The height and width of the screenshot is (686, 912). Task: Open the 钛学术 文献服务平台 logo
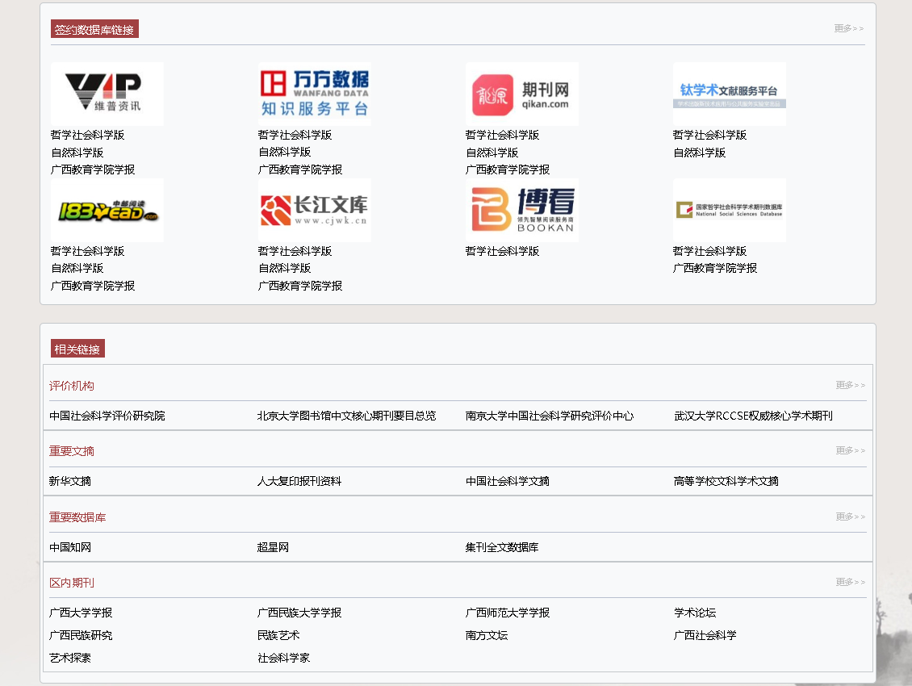pos(729,94)
